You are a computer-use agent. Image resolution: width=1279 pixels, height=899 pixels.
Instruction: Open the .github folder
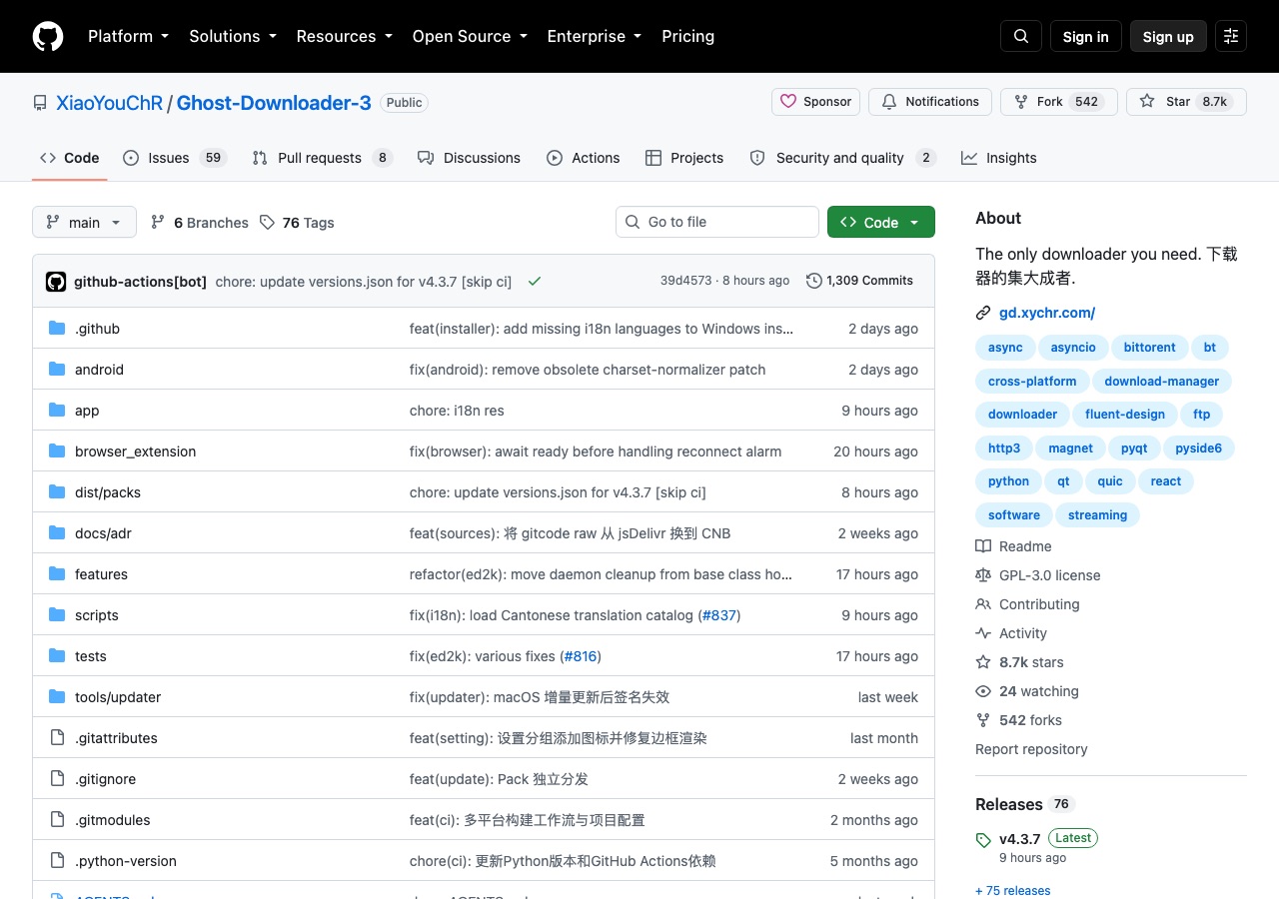click(97, 329)
